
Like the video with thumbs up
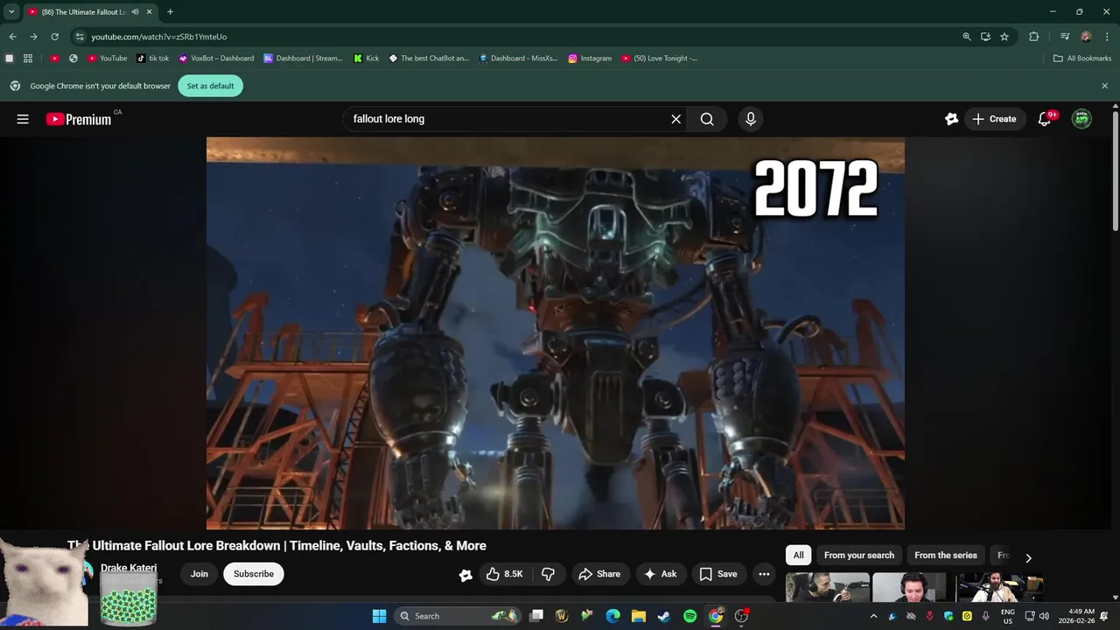504,574
